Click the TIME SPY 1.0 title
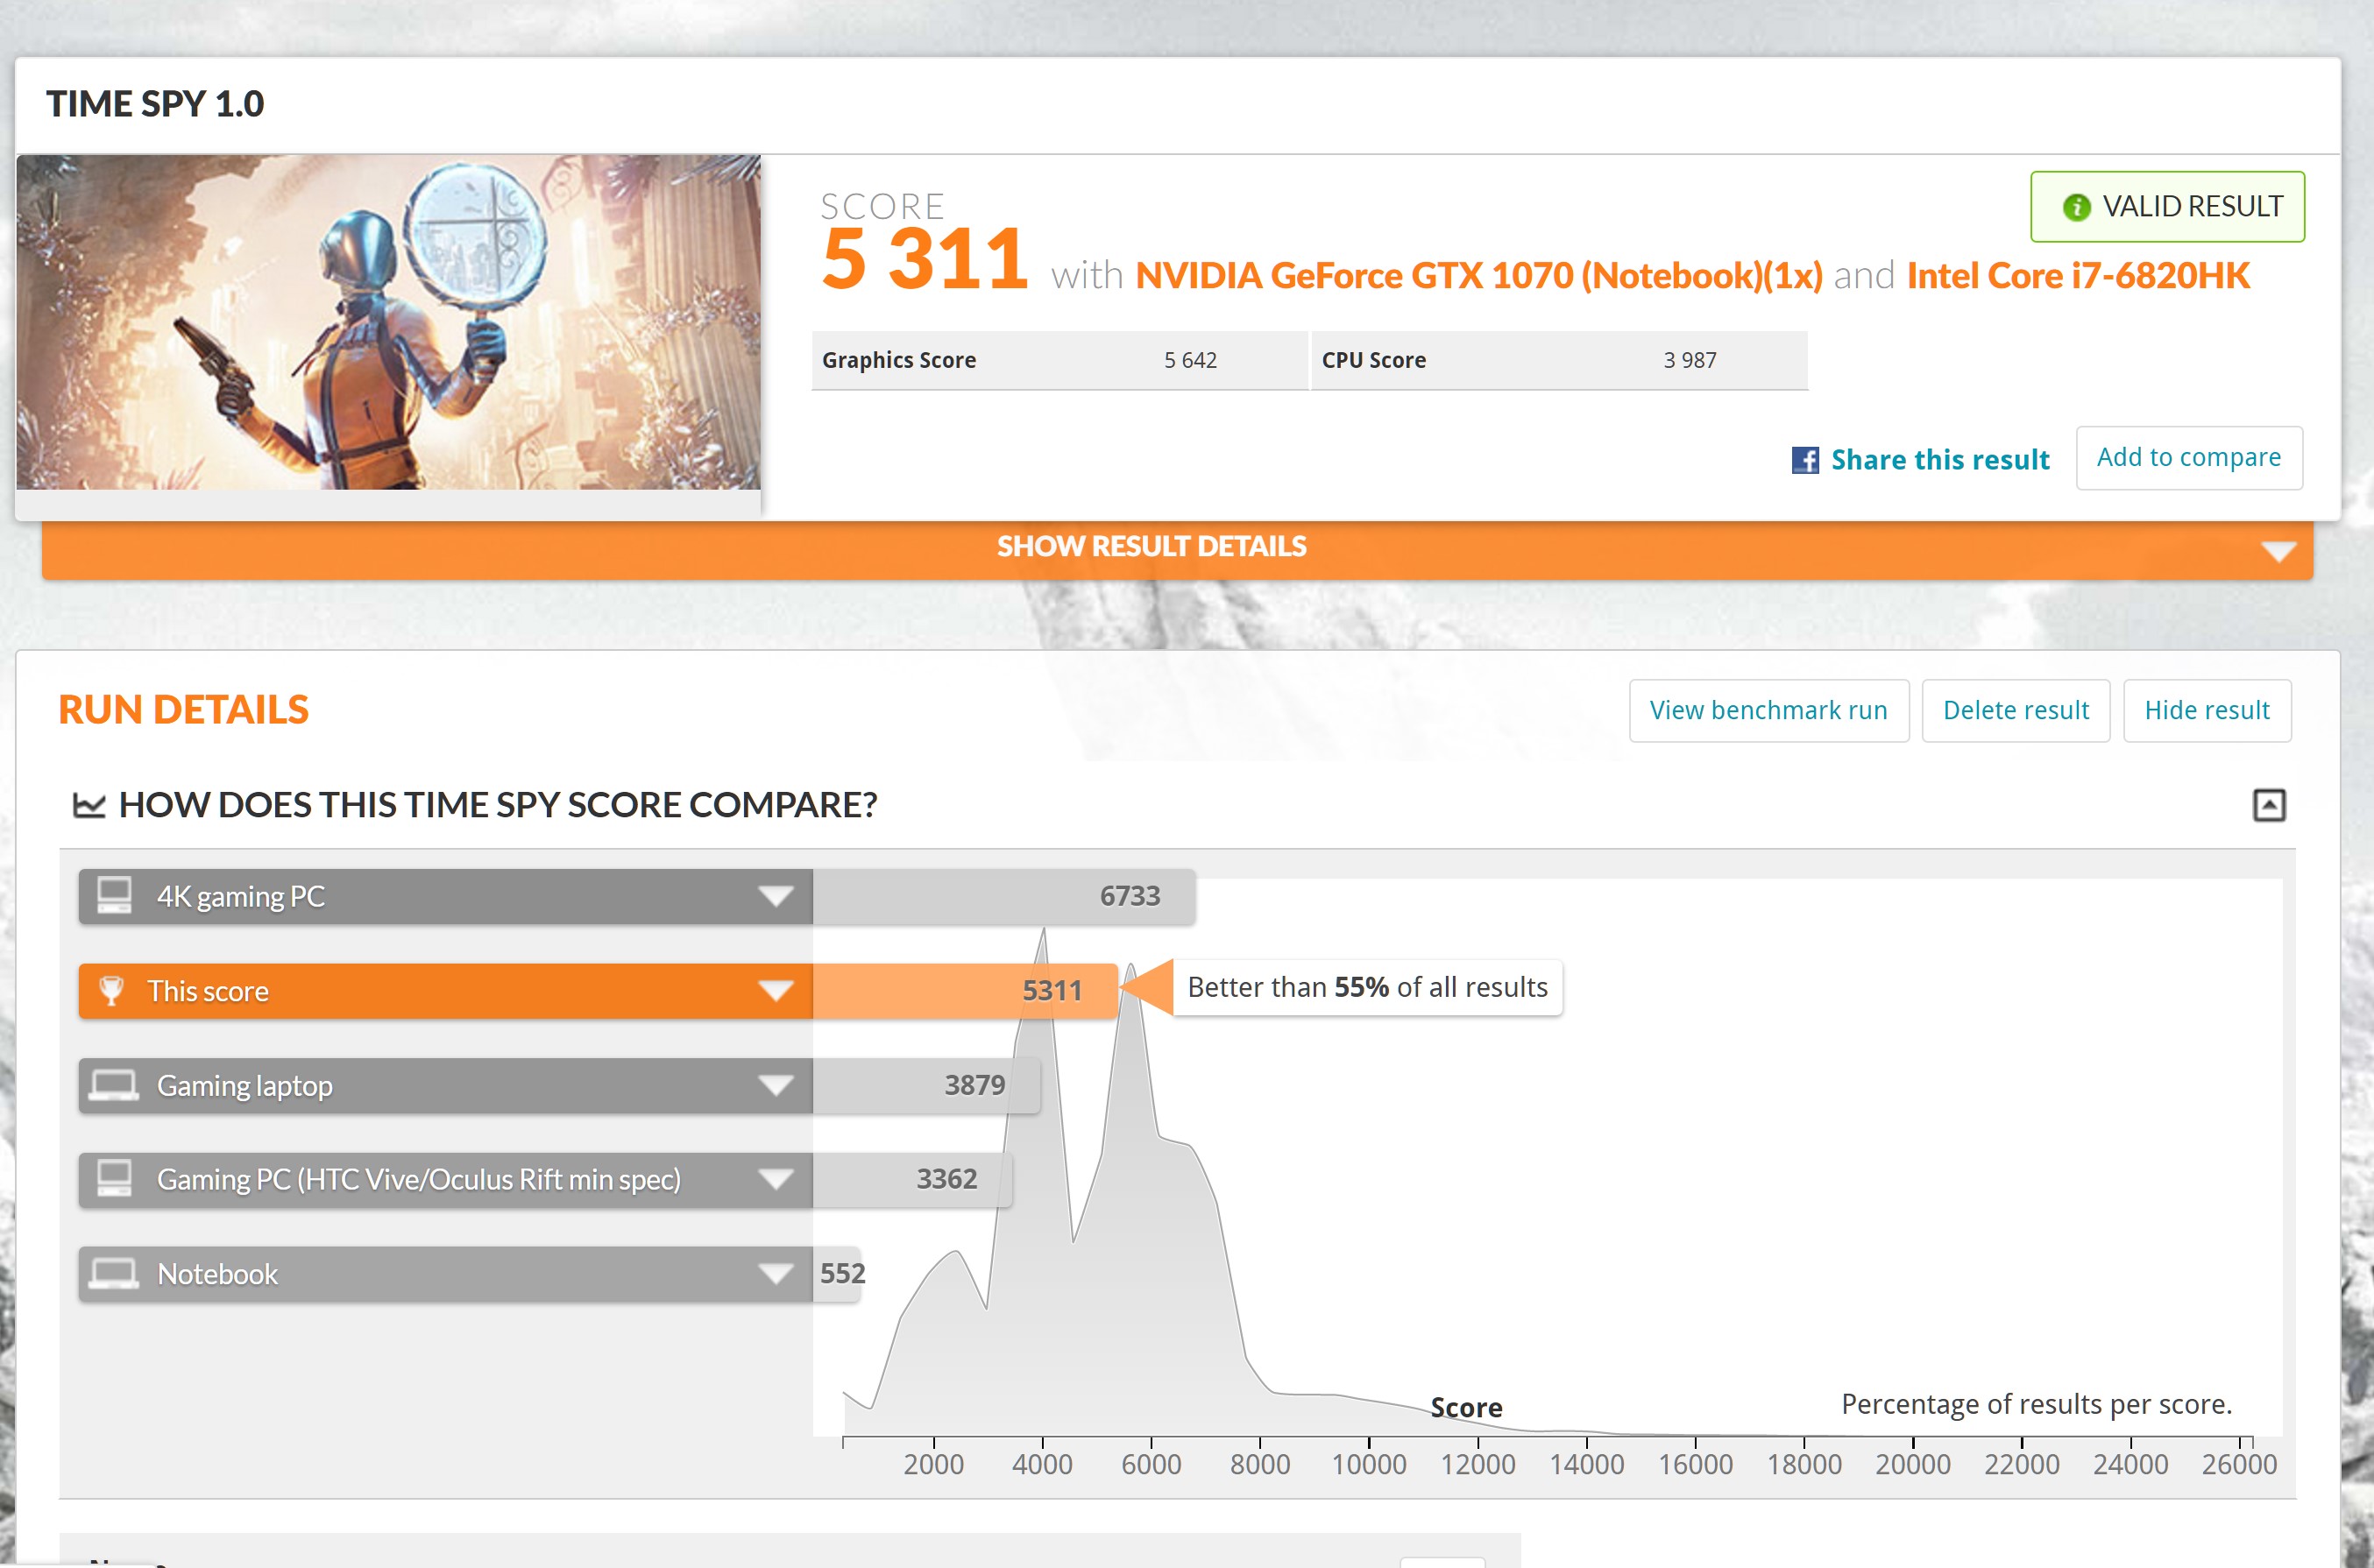2374x1568 pixels. click(155, 104)
